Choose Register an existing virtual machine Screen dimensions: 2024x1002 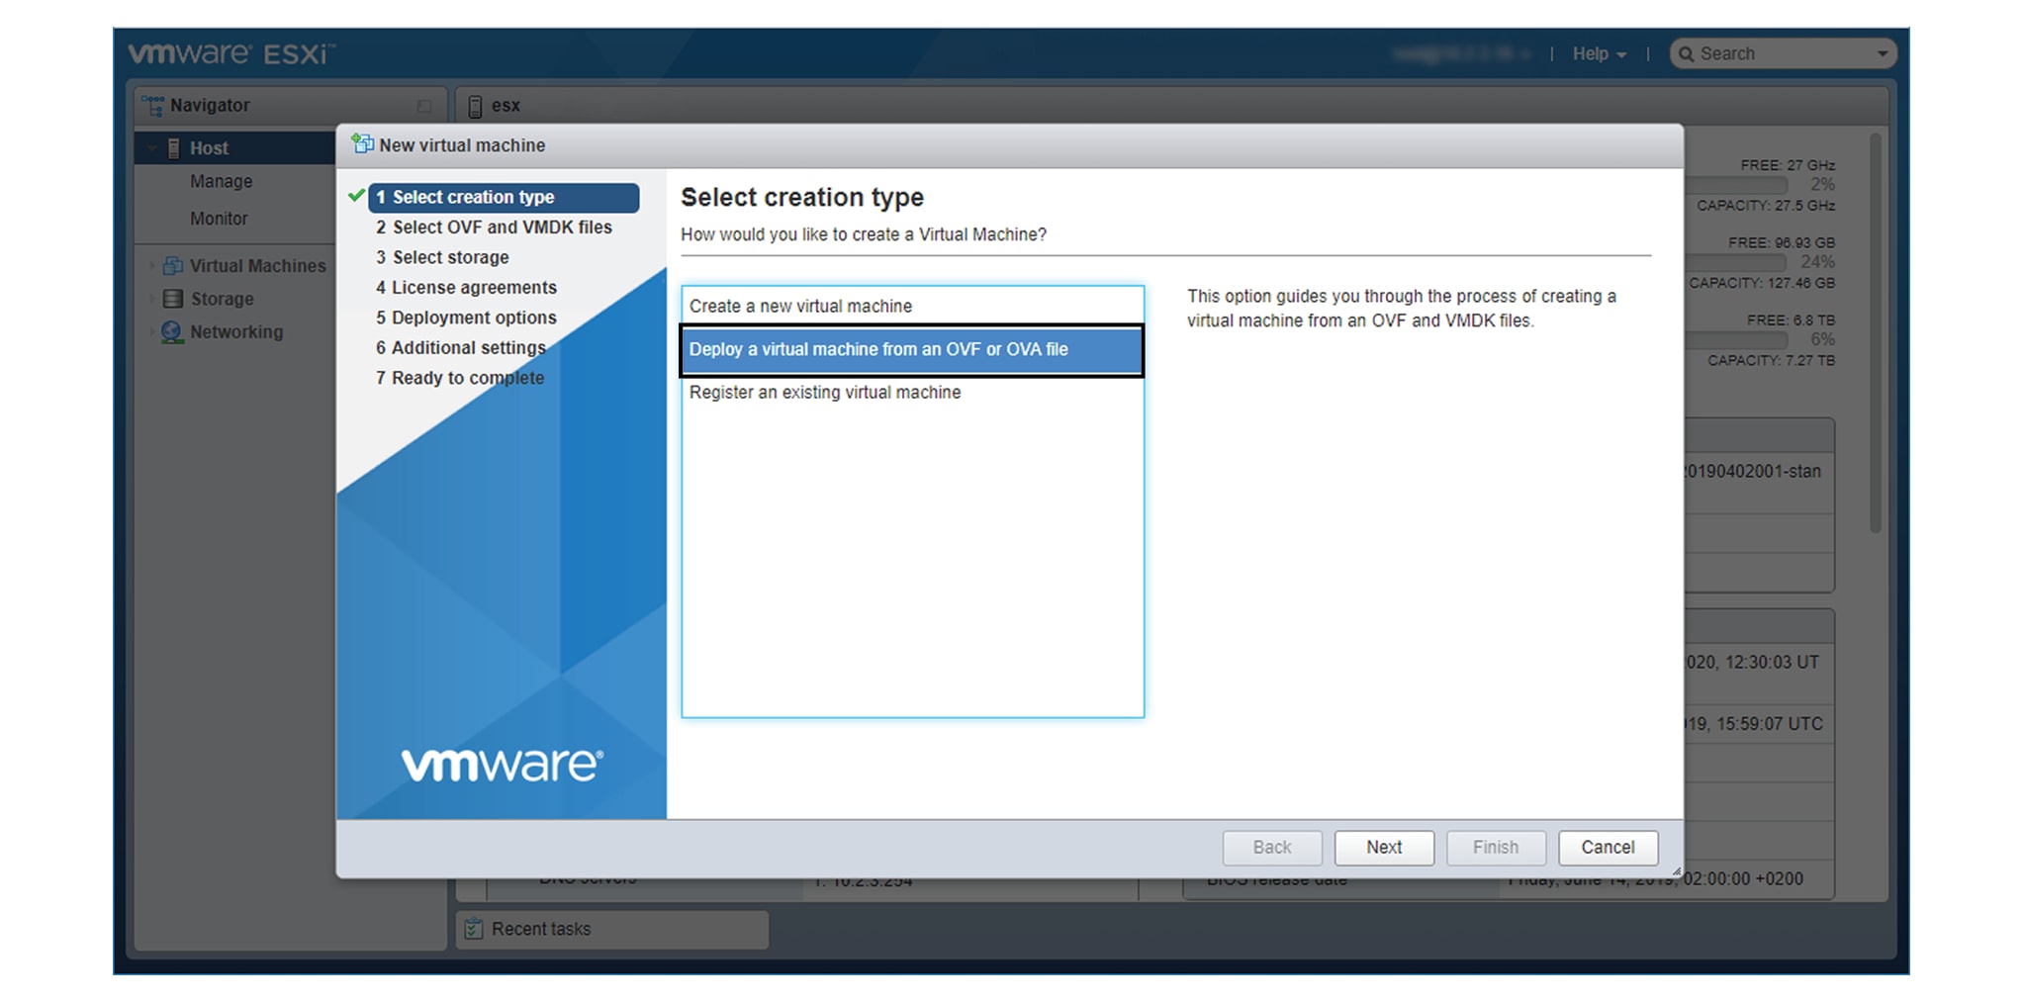[912, 393]
